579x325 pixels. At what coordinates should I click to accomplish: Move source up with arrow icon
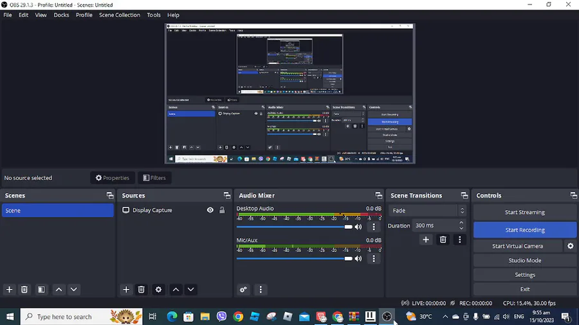(176, 290)
